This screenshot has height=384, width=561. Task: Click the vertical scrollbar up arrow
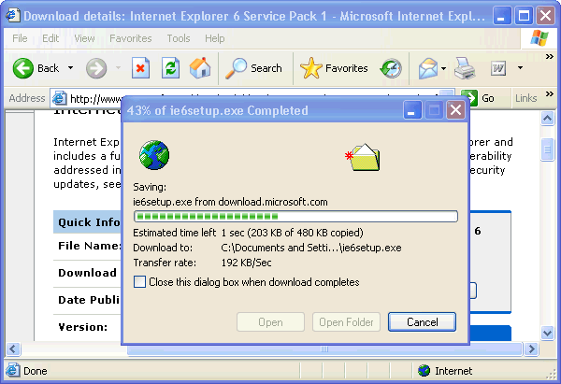pos(547,118)
